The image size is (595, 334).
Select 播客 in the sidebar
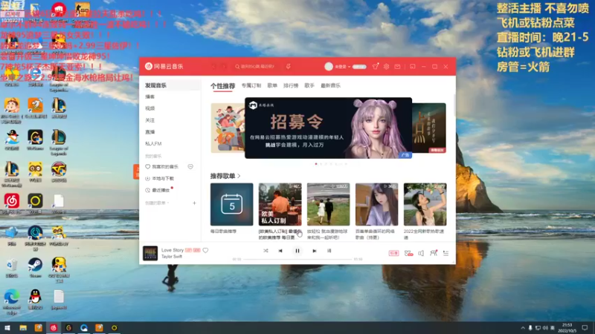point(150,97)
